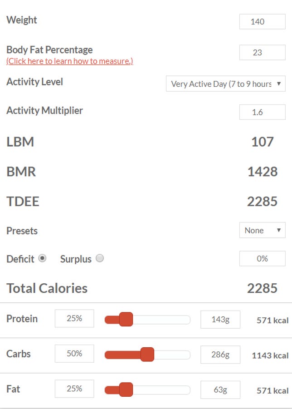Open the Activity Level dropdown

point(226,84)
